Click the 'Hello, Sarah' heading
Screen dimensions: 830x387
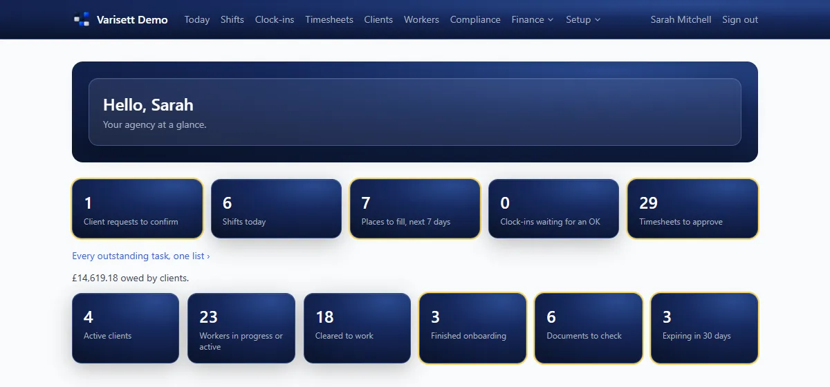click(x=148, y=105)
